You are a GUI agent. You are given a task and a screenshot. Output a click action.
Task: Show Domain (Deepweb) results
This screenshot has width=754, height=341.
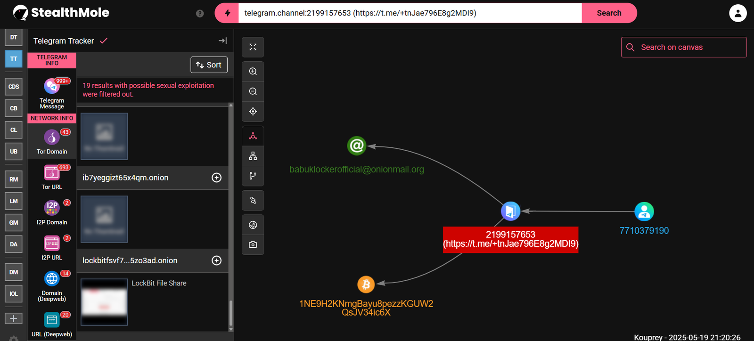52,286
